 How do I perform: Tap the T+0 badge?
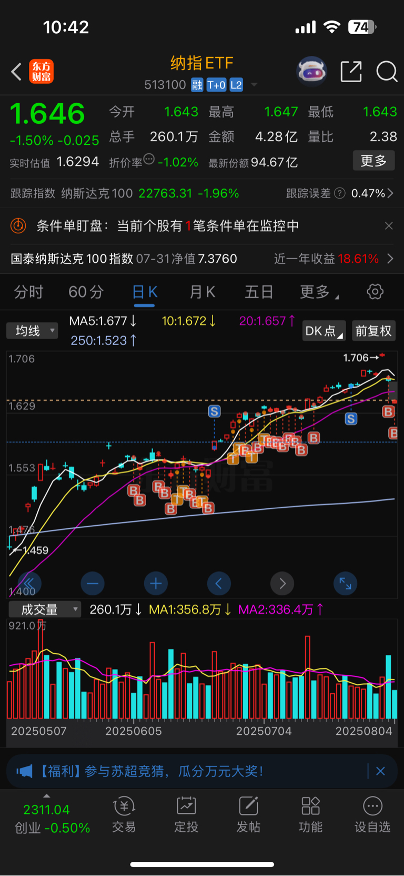click(x=216, y=85)
